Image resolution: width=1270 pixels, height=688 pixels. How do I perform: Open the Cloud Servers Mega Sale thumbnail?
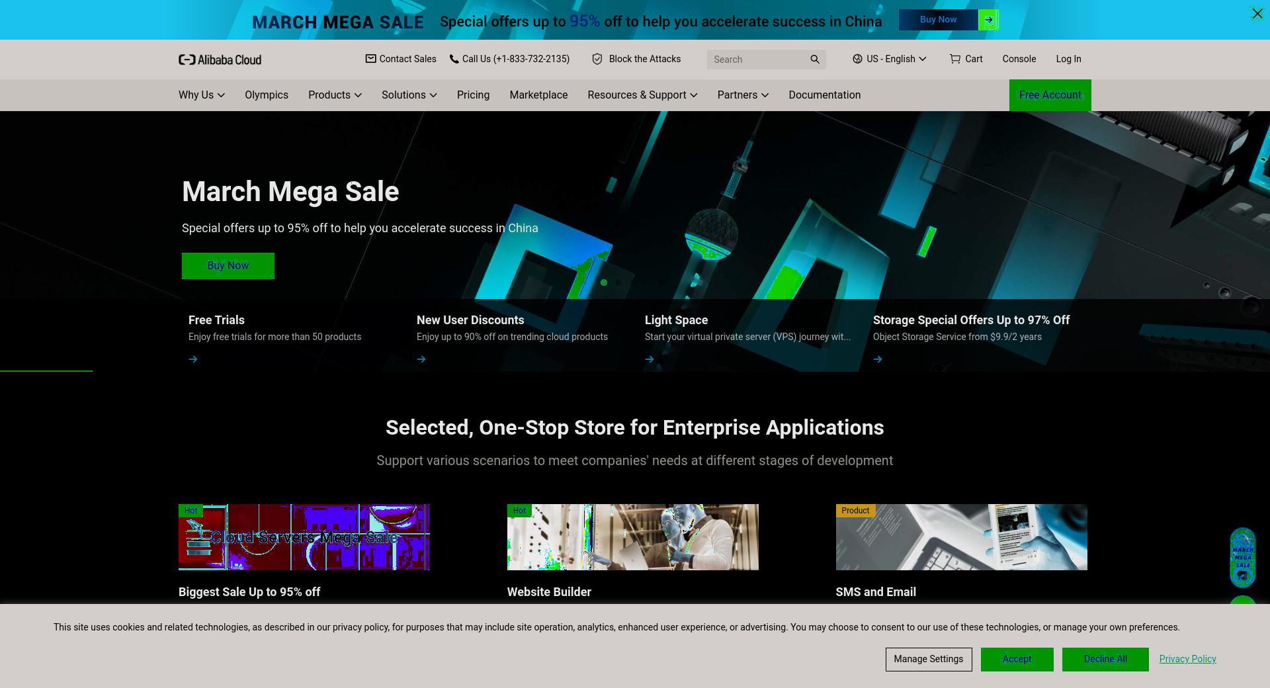(x=304, y=537)
